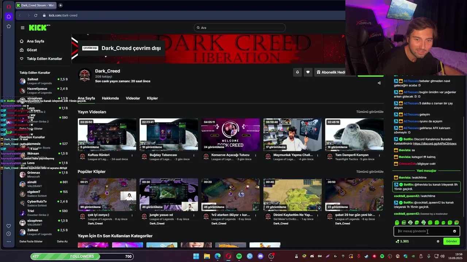
Task: View all Popüler Klipler via Tümünü görüntüle
Action: point(370,171)
